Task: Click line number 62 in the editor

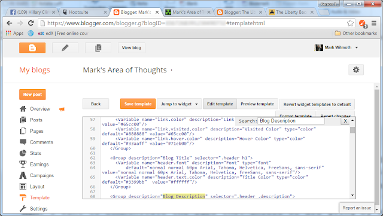Action: coord(93,158)
